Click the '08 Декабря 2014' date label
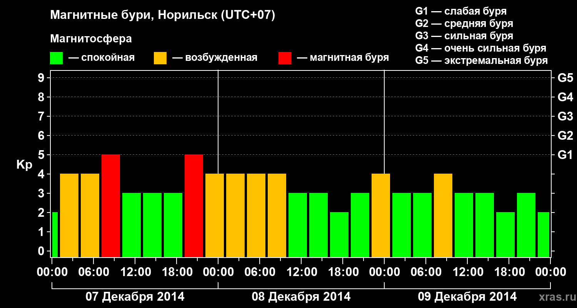This screenshot has height=308, width=577. 301,297
